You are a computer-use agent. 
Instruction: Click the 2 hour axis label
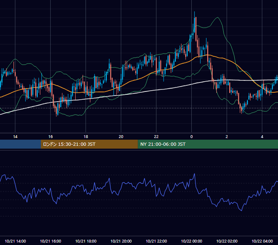pos(227,137)
